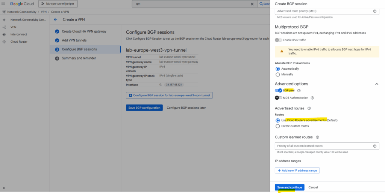
Task: Click the VPN sidebar icon
Action: [x=4, y=27]
